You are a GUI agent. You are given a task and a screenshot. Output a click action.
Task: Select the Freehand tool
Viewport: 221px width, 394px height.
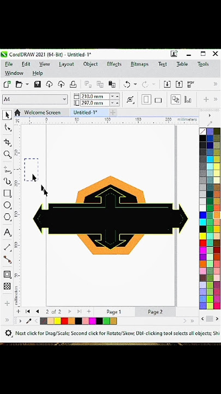pyautogui.click(x=8, y=170)
